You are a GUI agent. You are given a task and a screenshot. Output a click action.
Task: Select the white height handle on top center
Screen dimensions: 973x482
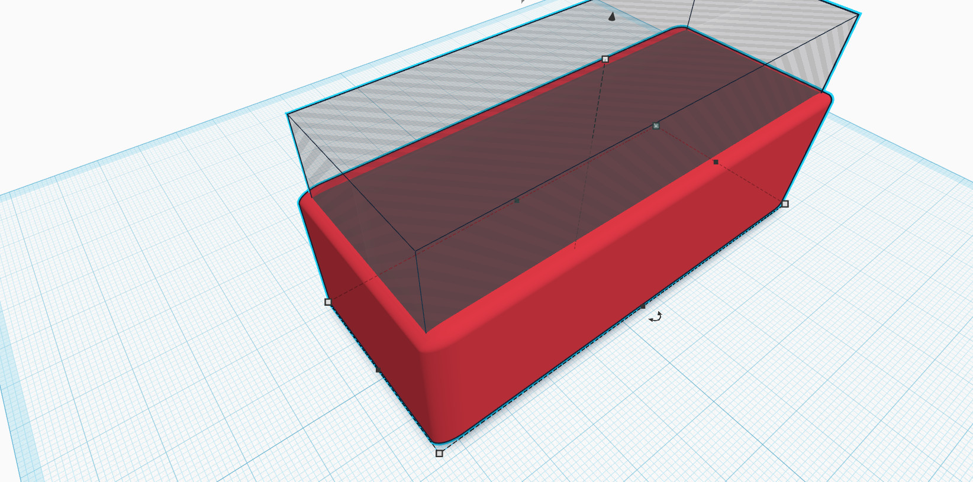click(605, 59)
